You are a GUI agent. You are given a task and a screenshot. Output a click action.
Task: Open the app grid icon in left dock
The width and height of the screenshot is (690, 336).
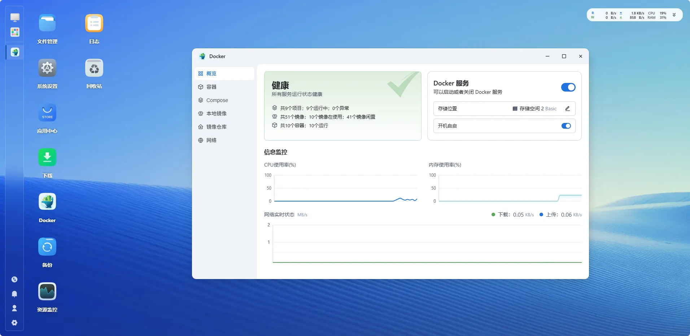point(15,32)
